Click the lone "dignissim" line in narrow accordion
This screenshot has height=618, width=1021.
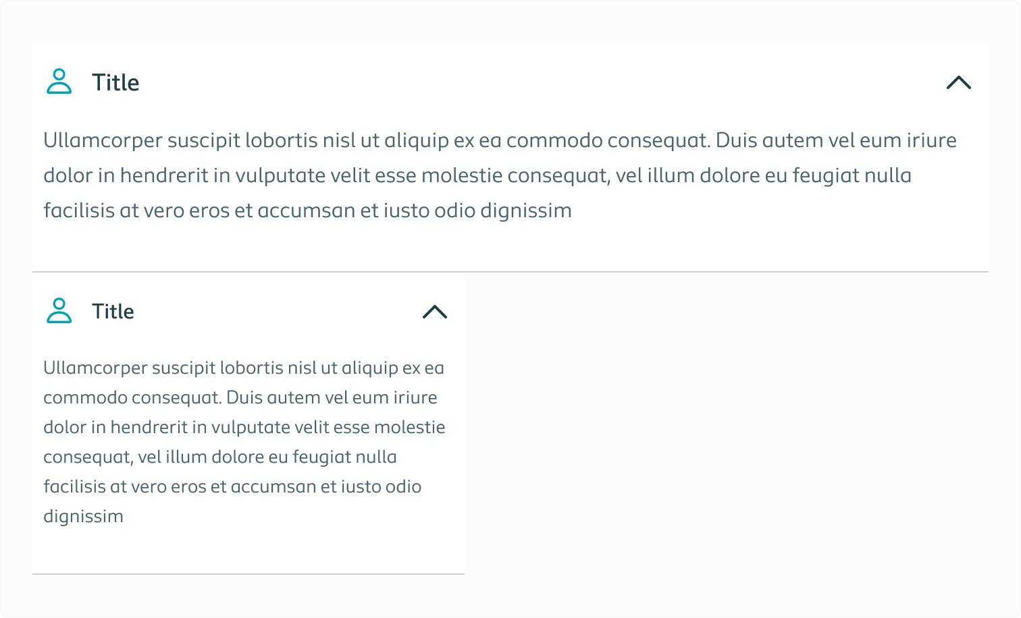83,516
